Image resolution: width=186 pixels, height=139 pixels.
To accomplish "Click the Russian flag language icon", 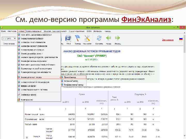I will tap(181, 39).
